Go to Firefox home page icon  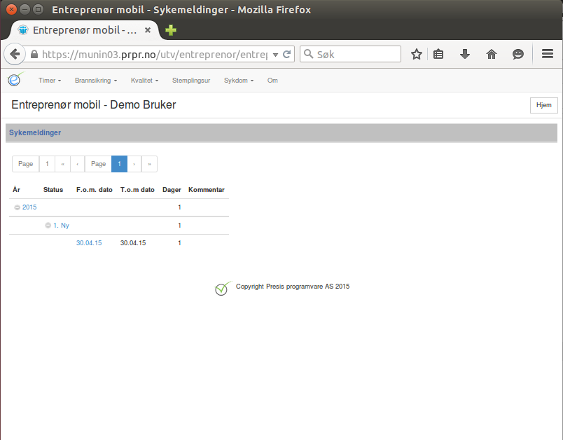[x=491, y=54]
